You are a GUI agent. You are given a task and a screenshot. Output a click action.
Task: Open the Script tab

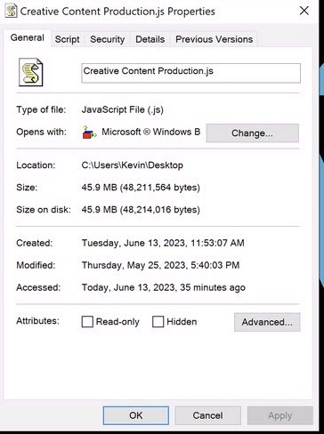point(68,39)
